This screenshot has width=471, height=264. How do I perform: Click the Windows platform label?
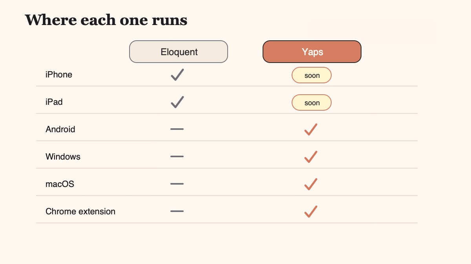pos(63,156)
